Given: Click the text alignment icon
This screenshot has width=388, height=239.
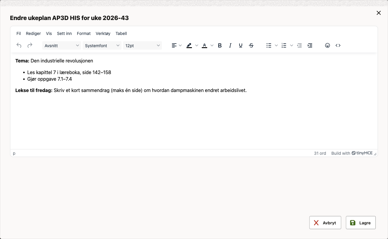Looking at the screenshot, I should coord(174,45).
